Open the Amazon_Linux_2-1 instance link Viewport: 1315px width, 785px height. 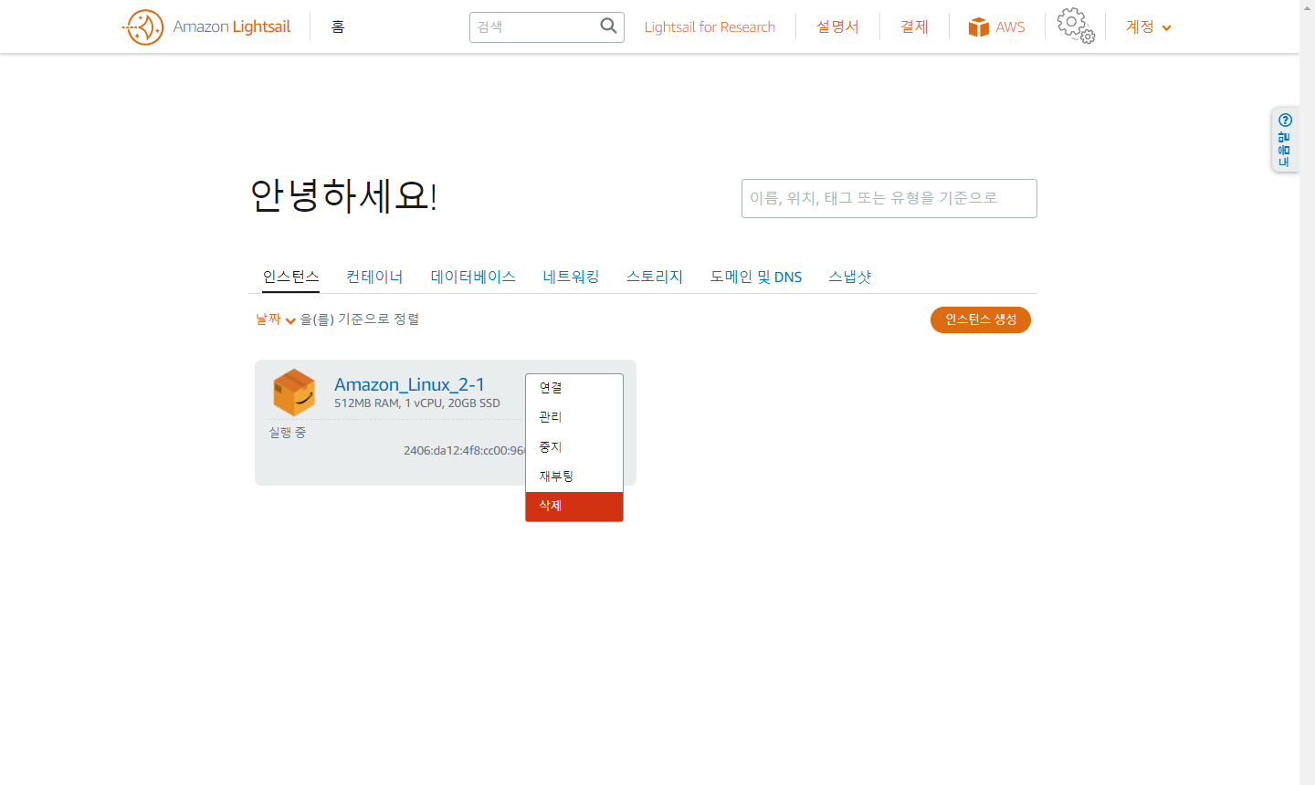tap(409, 384)
